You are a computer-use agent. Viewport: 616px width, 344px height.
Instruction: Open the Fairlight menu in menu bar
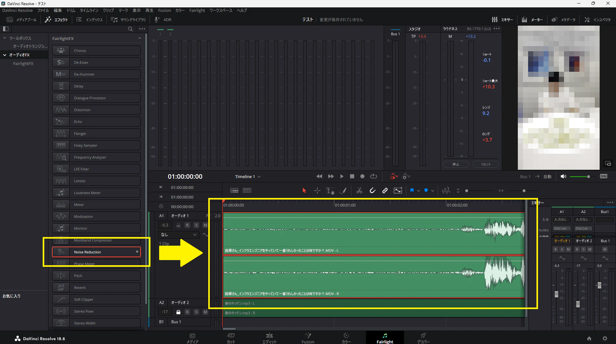point(197,10)
